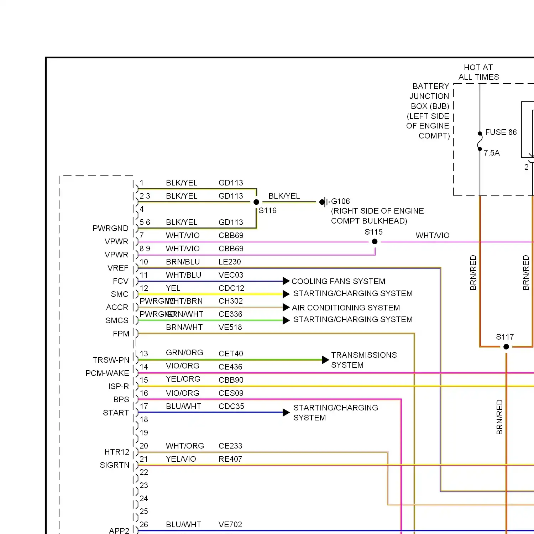This screenshot has height=534, width=534.
Task: Select the VREF pin label
Action: 118,268
